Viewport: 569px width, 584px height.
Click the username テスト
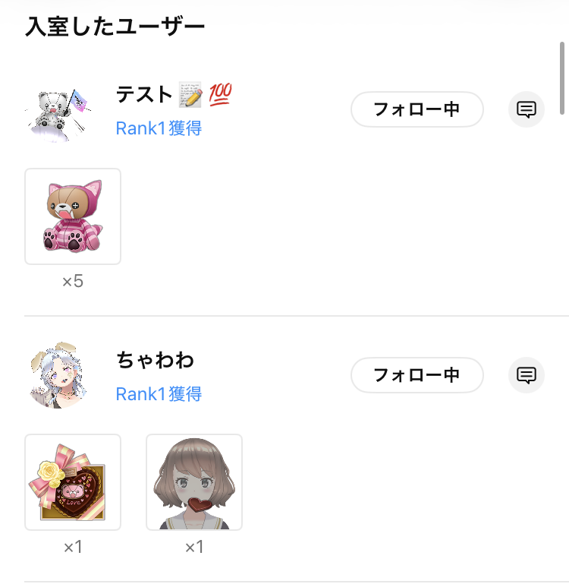(144, 94)
